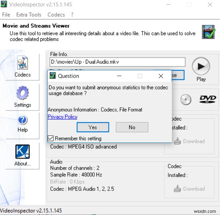Click the DVD logo icon
Viewport: 220px width, 215px height.
pos(208,99)
